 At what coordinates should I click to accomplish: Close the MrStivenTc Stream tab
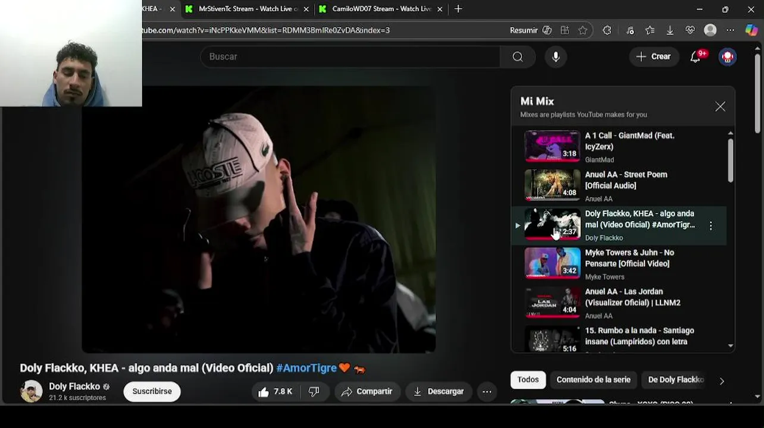pyautogui.click(x=306, y=9)
